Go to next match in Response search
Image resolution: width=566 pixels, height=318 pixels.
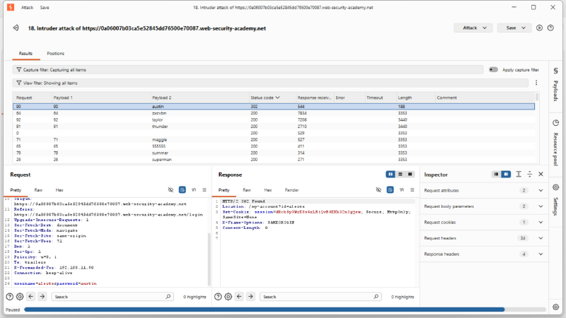250,297
